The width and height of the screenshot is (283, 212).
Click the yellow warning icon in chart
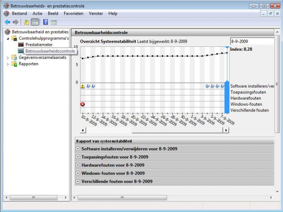point(83,86)
